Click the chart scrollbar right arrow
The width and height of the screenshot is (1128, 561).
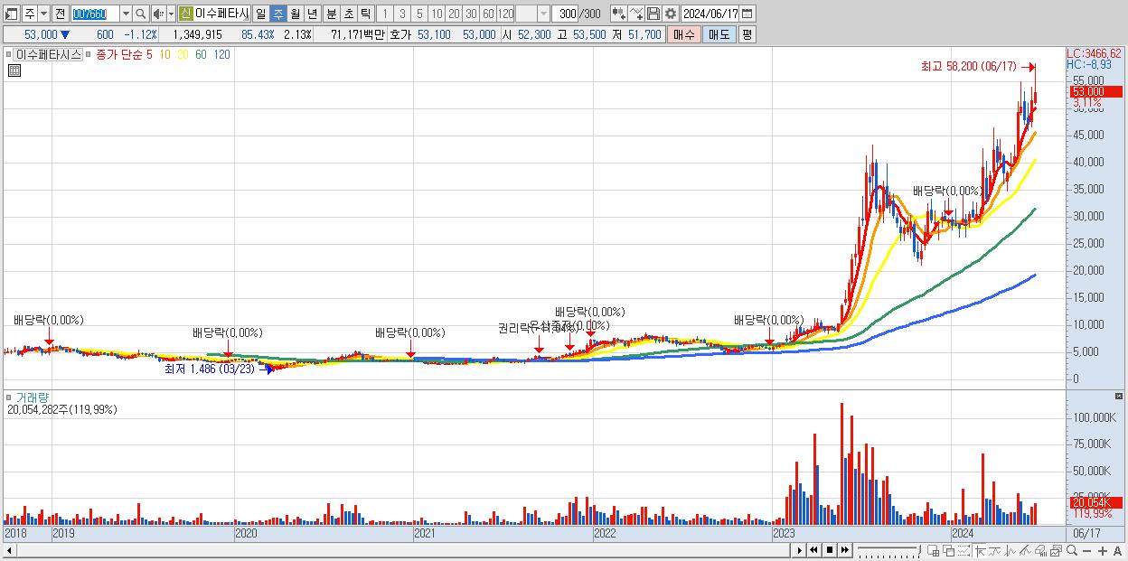[x=797, y=549]
